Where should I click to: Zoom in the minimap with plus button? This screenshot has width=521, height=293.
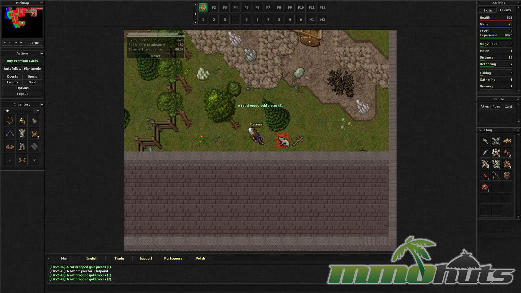(21, 43)
